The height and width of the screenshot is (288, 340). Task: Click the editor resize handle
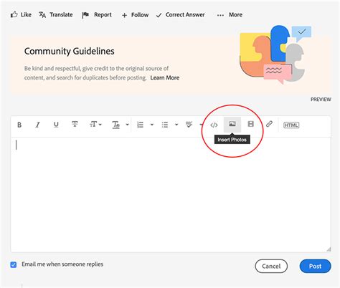point(329,249)
